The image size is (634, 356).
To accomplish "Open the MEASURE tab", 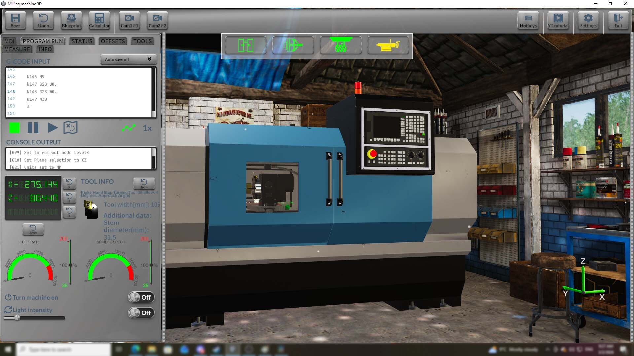I will [17, 49].
